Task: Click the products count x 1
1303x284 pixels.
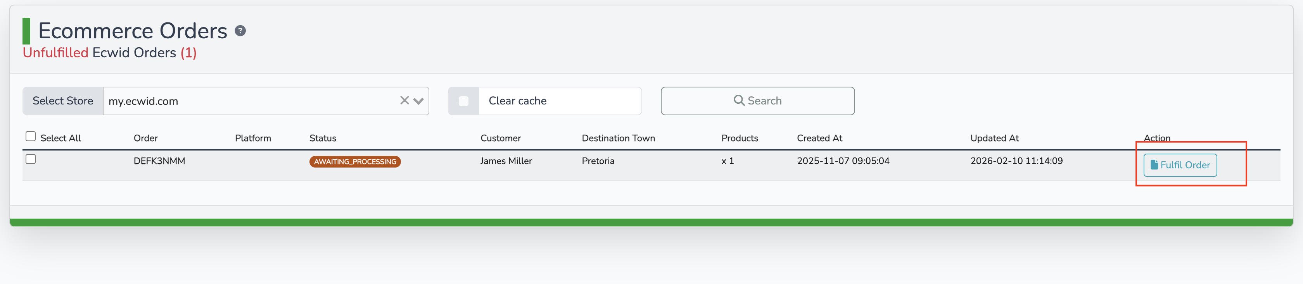Action: click(728, 161)
